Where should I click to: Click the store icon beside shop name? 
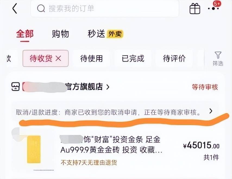(15, 87)
